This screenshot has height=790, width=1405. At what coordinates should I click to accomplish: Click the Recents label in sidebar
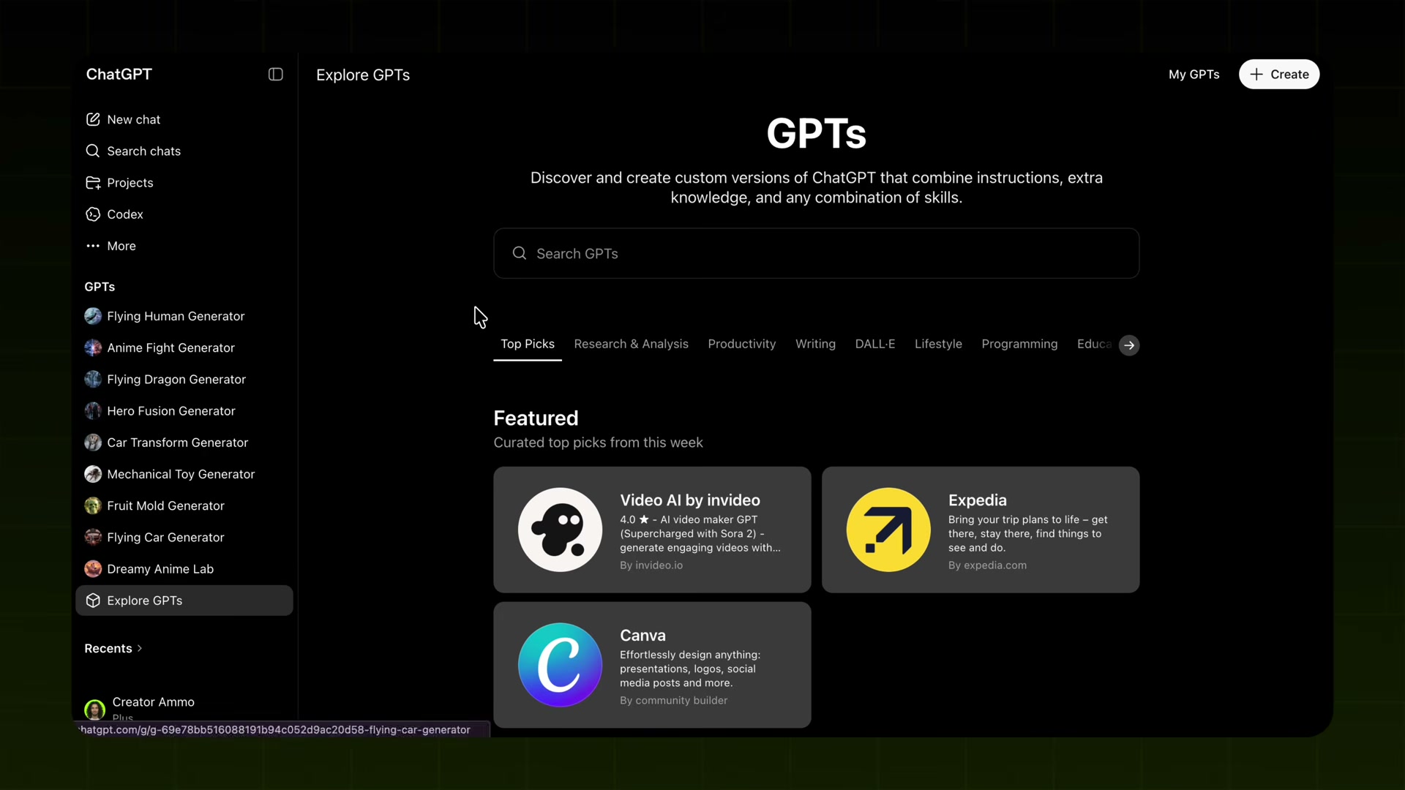(x=108, y=649)
